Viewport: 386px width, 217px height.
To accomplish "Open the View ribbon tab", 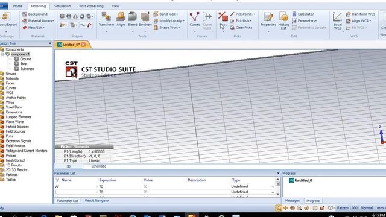I will click(115, 6).
